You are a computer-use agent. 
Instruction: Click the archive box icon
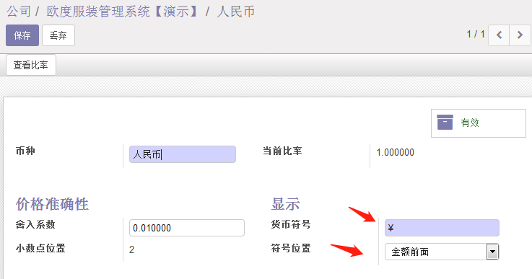[x=445, y=123]
